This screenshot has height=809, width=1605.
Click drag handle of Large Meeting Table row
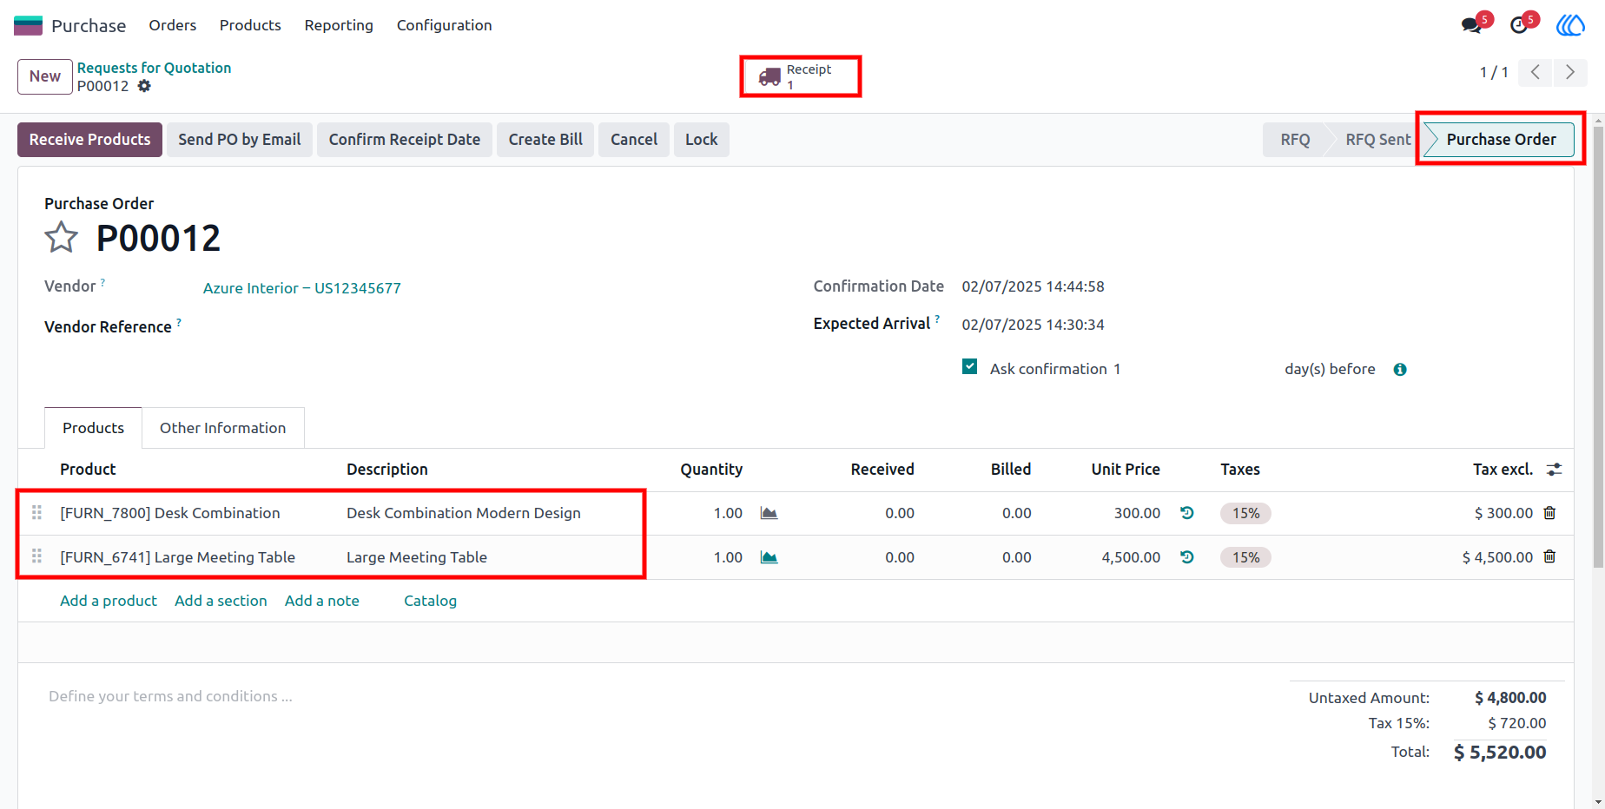tap(36, 557)
